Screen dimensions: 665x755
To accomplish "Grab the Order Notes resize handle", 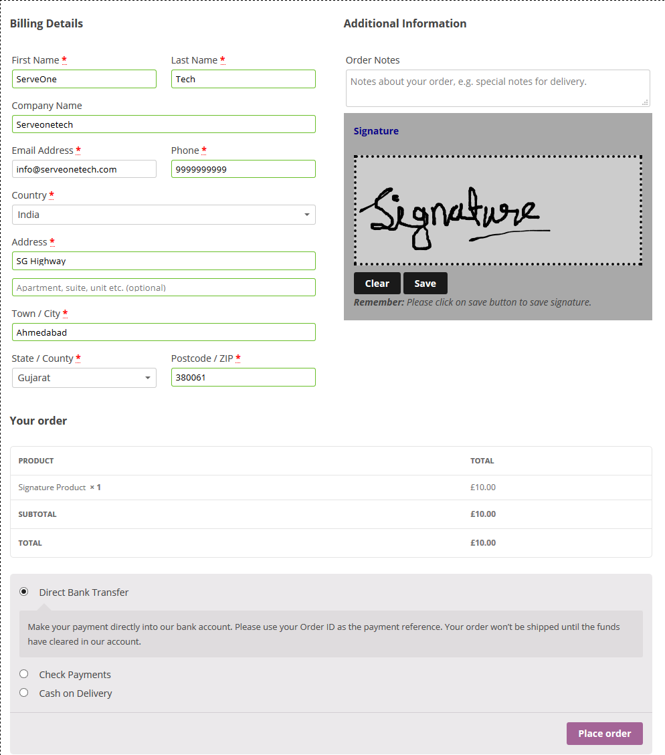I will click(645, 102).
